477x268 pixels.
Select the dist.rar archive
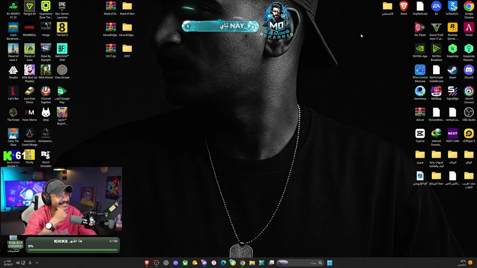click(x=420, y=115)
